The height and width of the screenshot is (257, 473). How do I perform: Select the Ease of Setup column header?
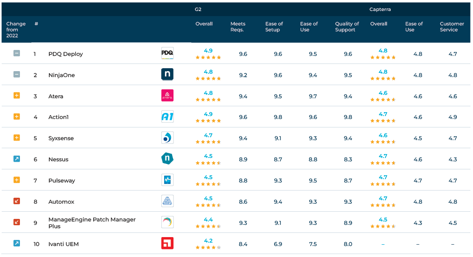[274, 27]
